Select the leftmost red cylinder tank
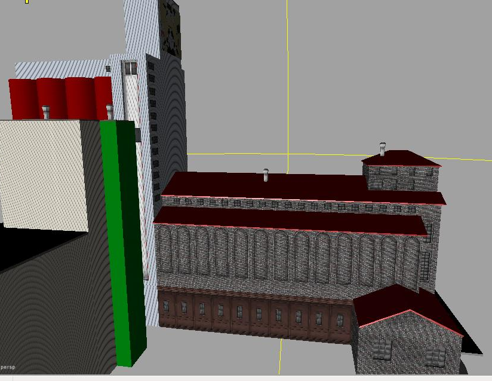492x381 pixels. coord(24,99)
